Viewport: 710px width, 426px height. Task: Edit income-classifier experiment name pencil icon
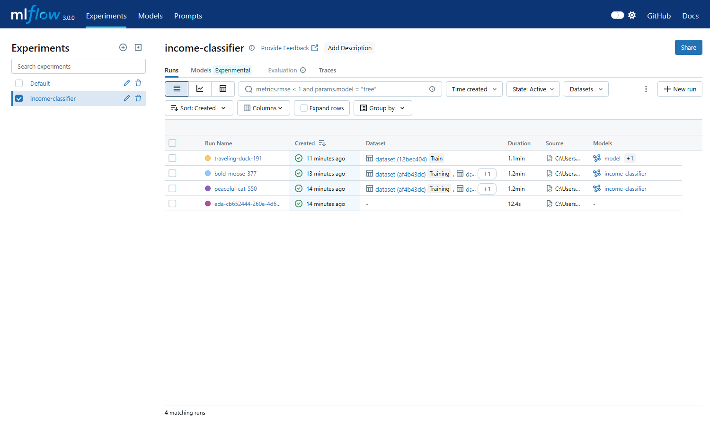click(127, 98)
